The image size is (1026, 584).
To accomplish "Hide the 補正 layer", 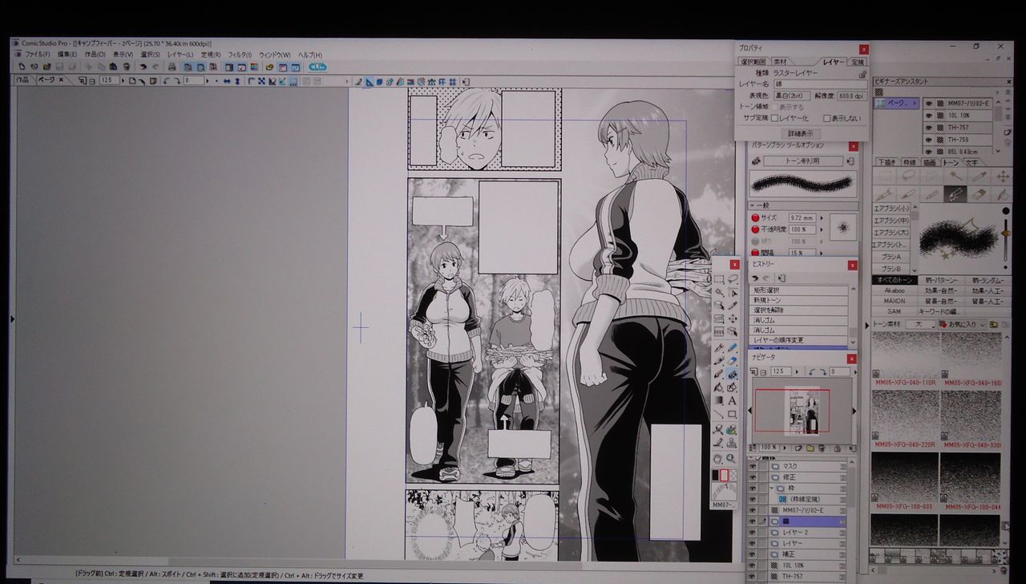I will point(752,554).
